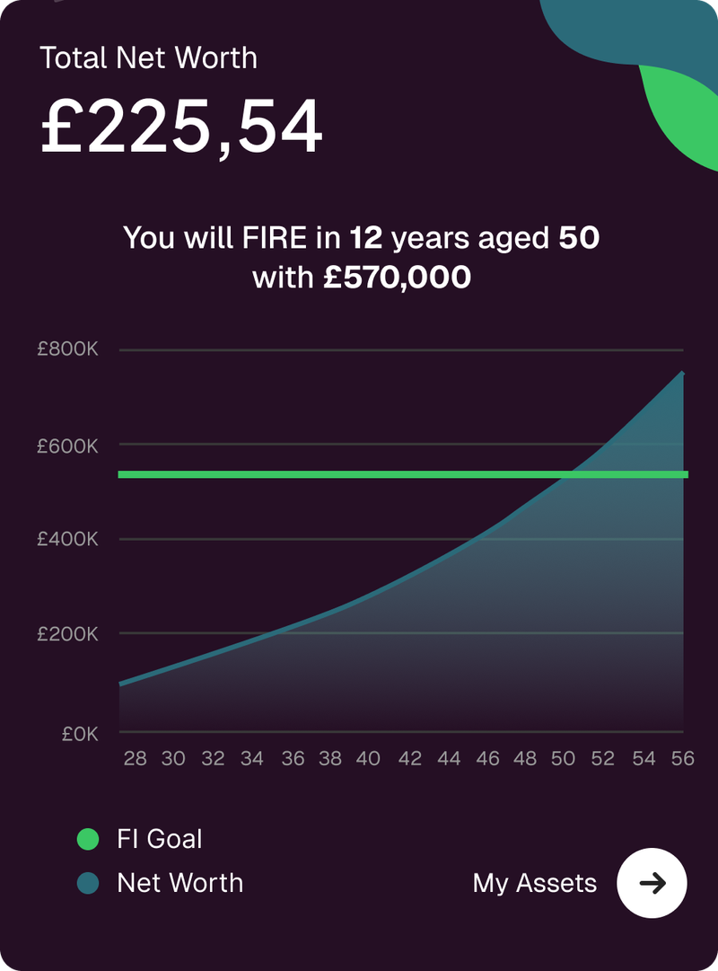Click the Total Net Worth heading
This screenshot has width=718, height=971.
(149, 58)
